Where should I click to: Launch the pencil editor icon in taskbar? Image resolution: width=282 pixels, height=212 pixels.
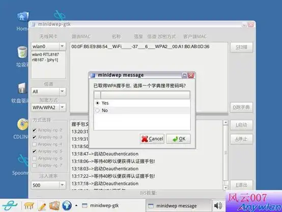(x=42, y=206)
